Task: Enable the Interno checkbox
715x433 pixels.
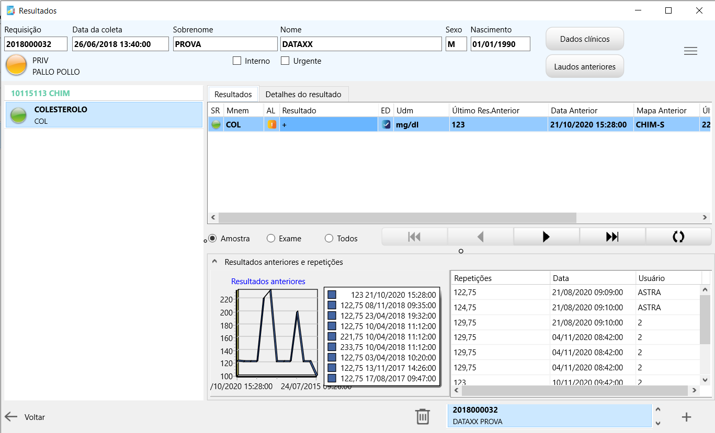Action: click(237, 61)
